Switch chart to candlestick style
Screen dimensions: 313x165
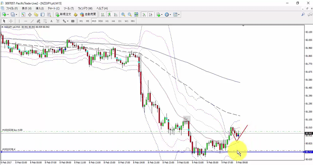click(109, 15)
